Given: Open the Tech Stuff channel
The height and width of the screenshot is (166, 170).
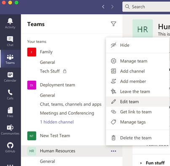Looking at the screenshot, I should click(50, 71).
